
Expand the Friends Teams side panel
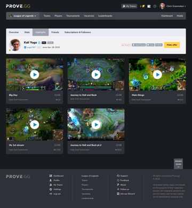pos(178,164)
